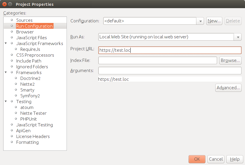Focus the Project URL text field
This screenshot has width=245, height=165.
click(170, 50)
